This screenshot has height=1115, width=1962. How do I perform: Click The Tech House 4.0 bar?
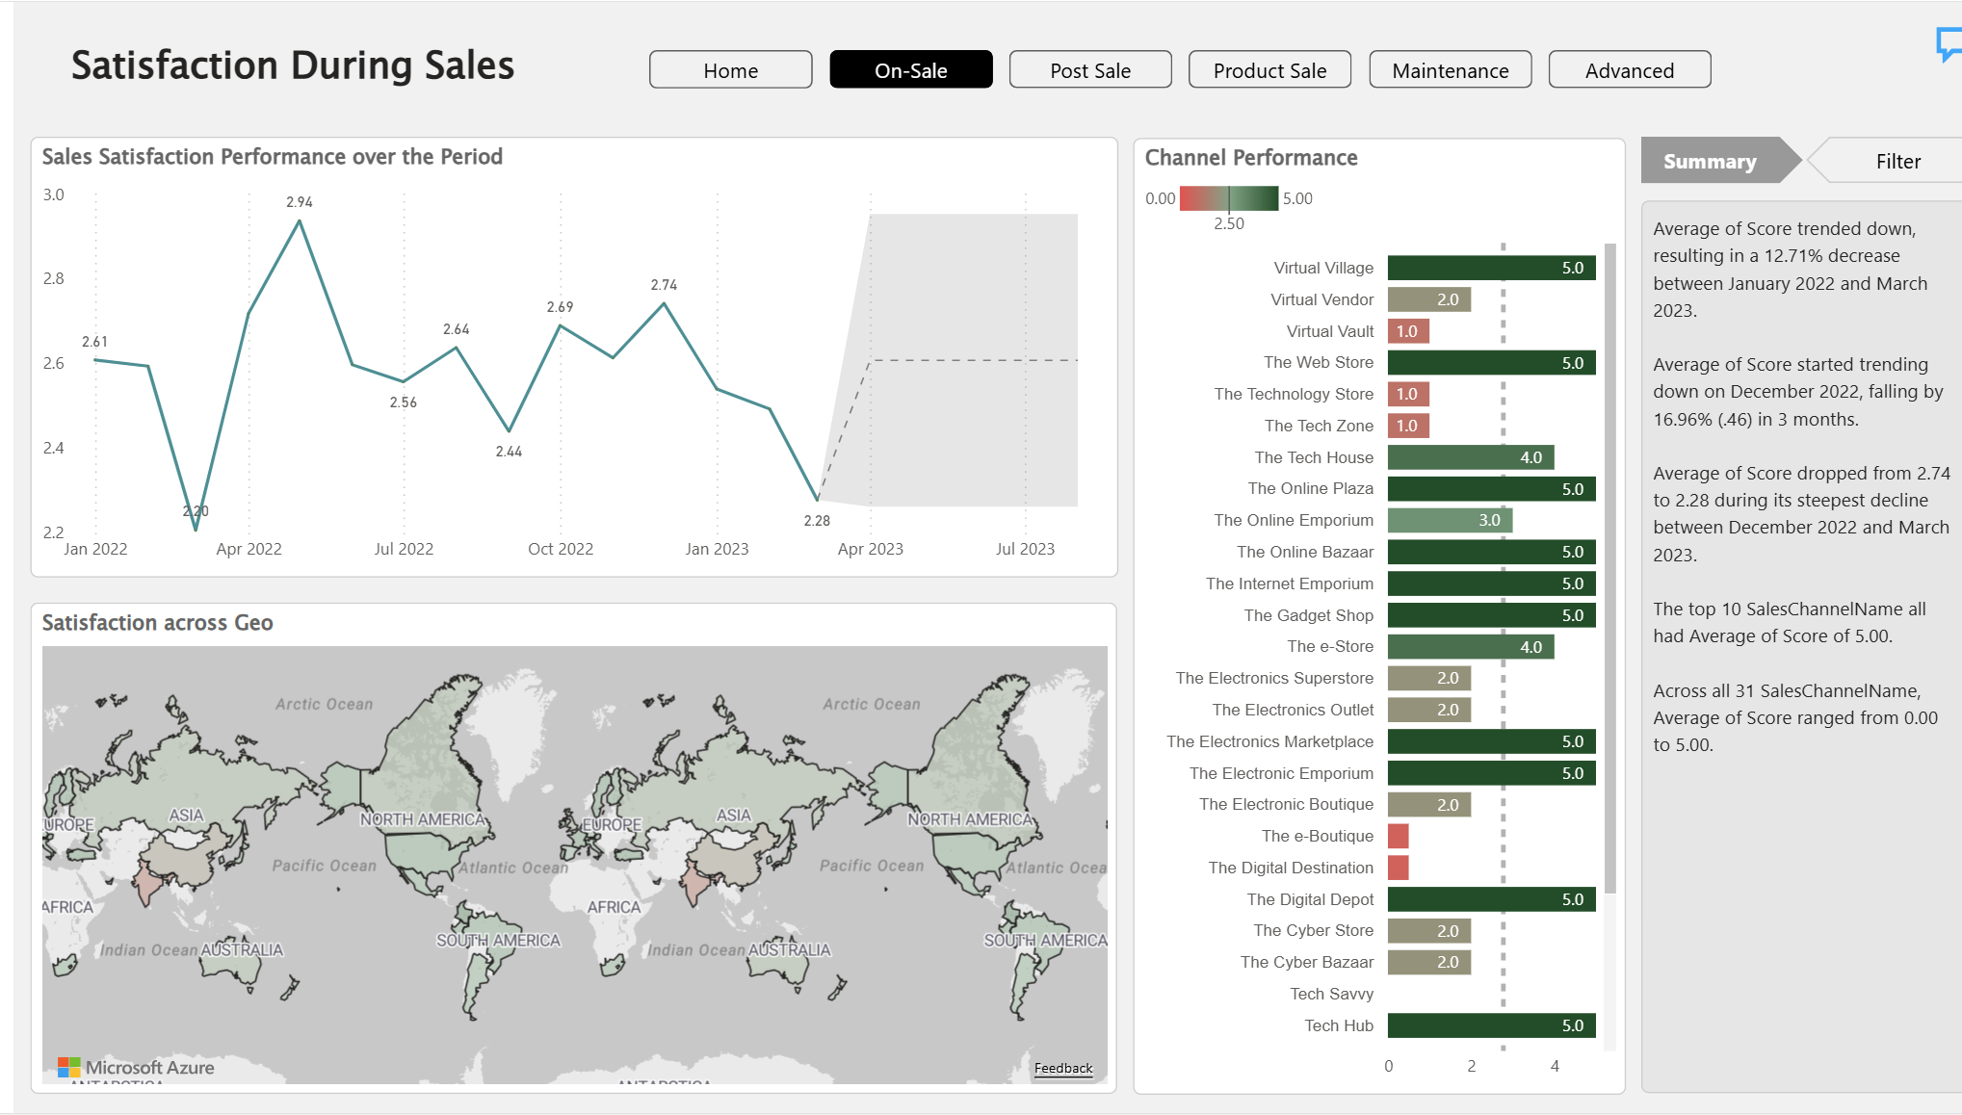[x=1470, y=457]
